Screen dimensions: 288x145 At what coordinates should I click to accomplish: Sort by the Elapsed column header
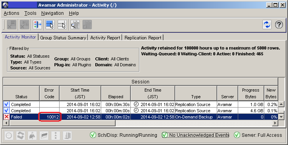click(116, 93)
